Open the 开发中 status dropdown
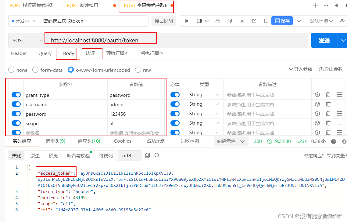347x222 pixels. (24, 21)
